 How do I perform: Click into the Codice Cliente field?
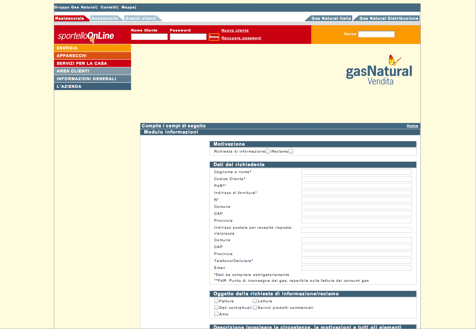(356, 179)
